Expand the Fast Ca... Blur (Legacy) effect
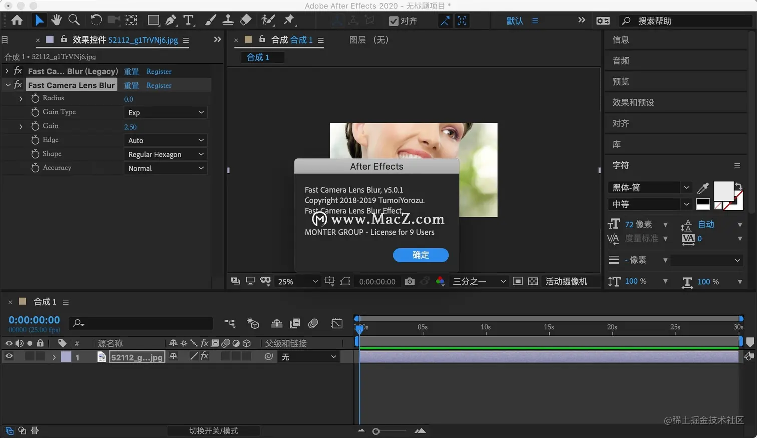Viewport: 757px width, 438px height. click(x=7, y=71)
